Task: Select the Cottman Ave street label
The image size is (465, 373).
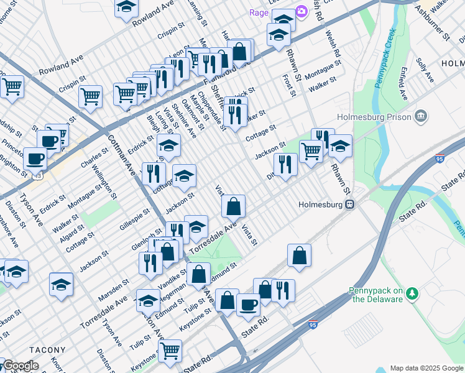Action: [x=122, y=155]
